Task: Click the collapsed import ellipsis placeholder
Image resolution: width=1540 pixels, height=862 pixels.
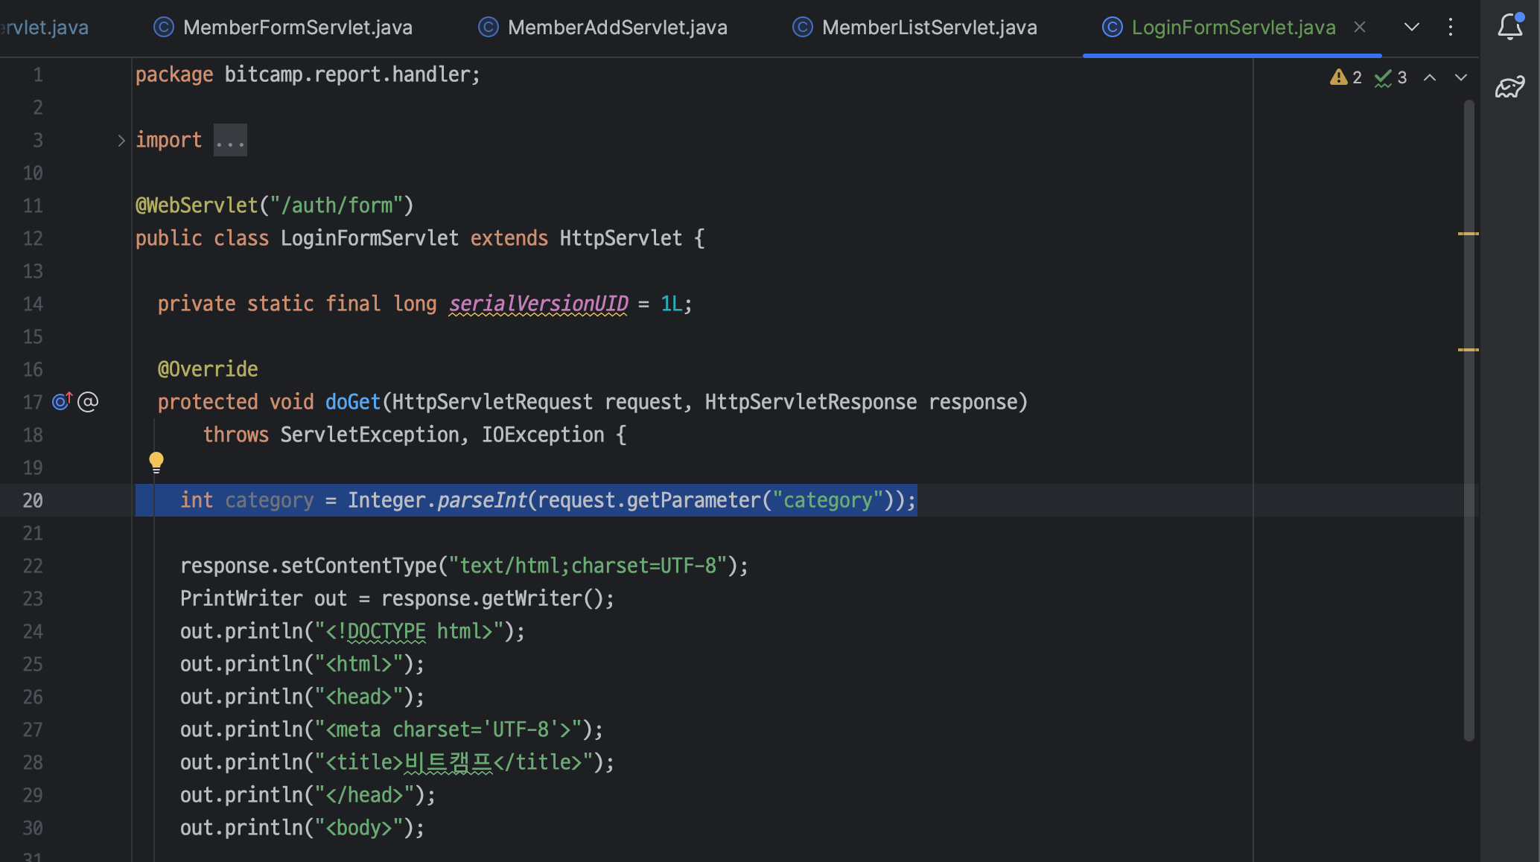Action: pyautogui.click(x=230, y=141)
